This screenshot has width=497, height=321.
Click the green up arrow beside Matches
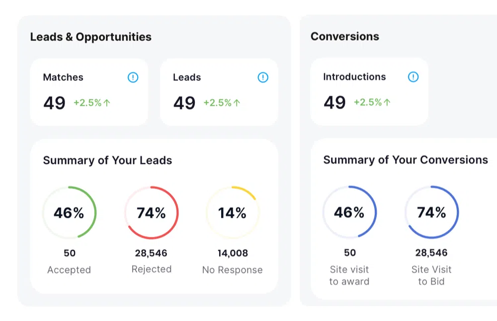(107, 103)
